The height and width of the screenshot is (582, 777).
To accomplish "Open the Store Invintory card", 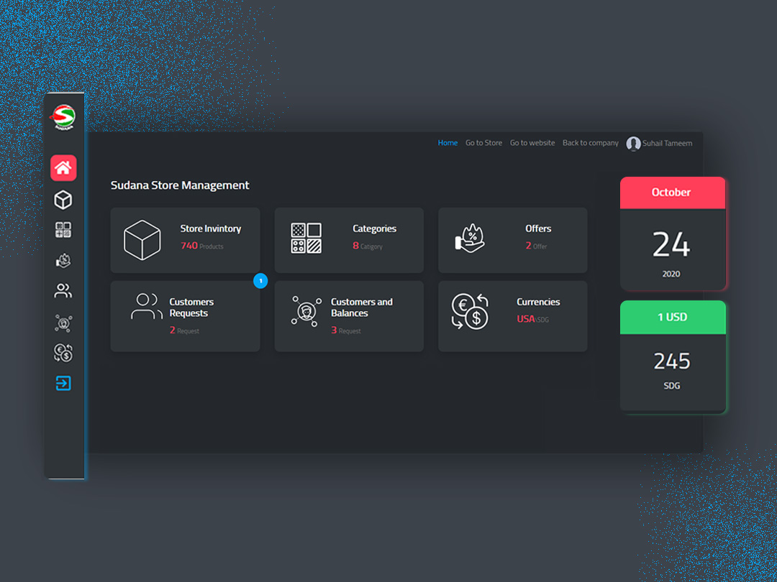I will pyautogui.click(x=185, y=240).
